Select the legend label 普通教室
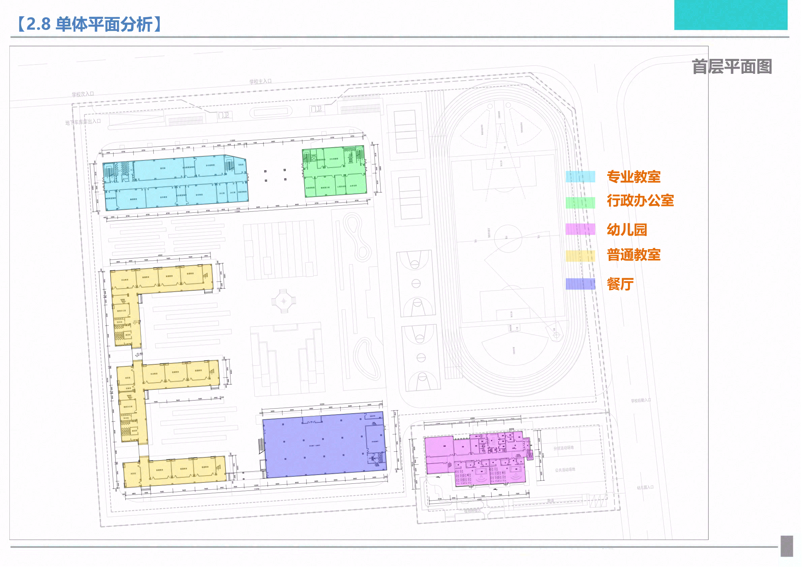This screenshot has height=567, width=802. click(x=634, y=255)
